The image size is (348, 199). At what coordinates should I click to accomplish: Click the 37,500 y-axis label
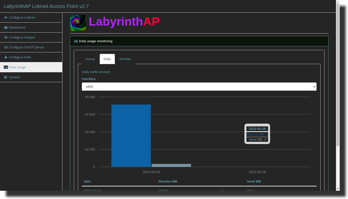(x=90, y=114)
